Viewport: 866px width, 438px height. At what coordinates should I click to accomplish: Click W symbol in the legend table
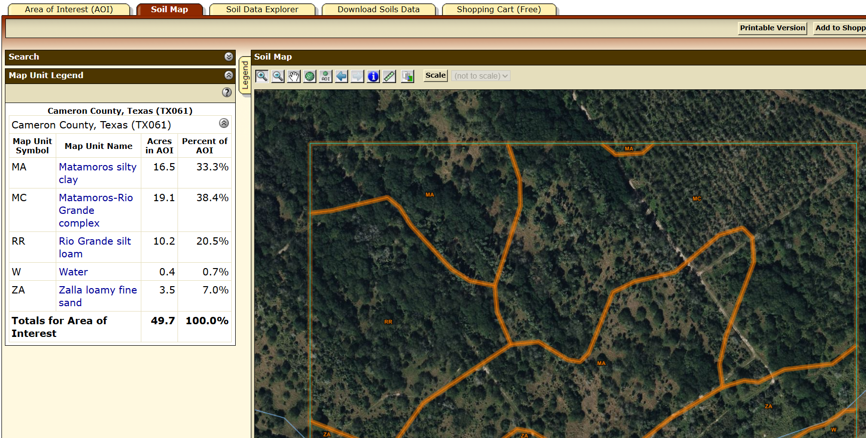[16, 272]
